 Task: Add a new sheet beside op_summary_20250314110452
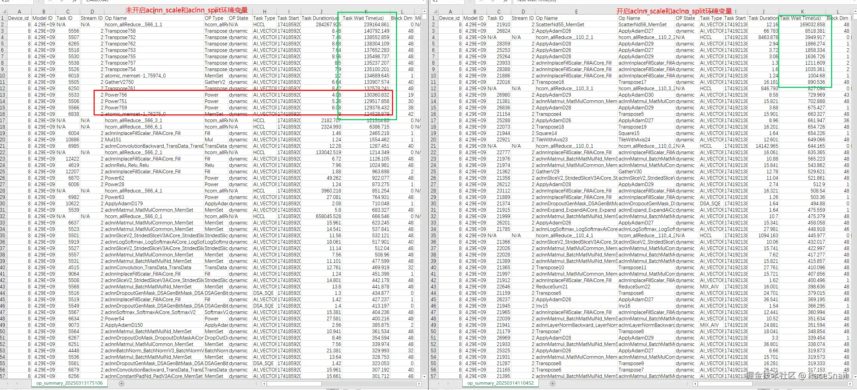pos(552,384)
